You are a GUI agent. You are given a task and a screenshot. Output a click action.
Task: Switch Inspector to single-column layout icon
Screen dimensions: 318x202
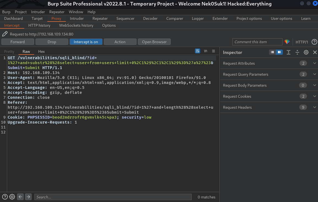(x=272, y=52)
